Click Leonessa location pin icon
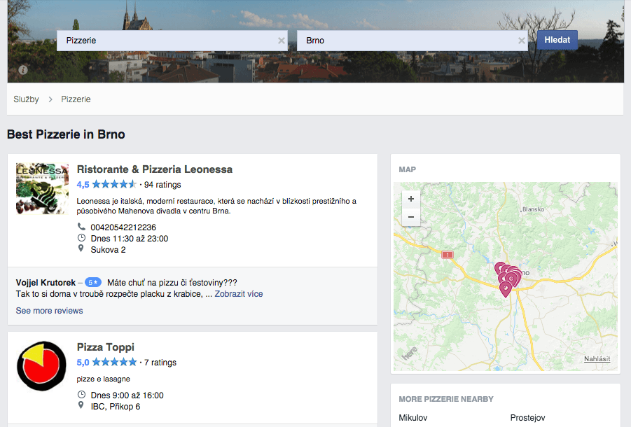 (81, 249)
